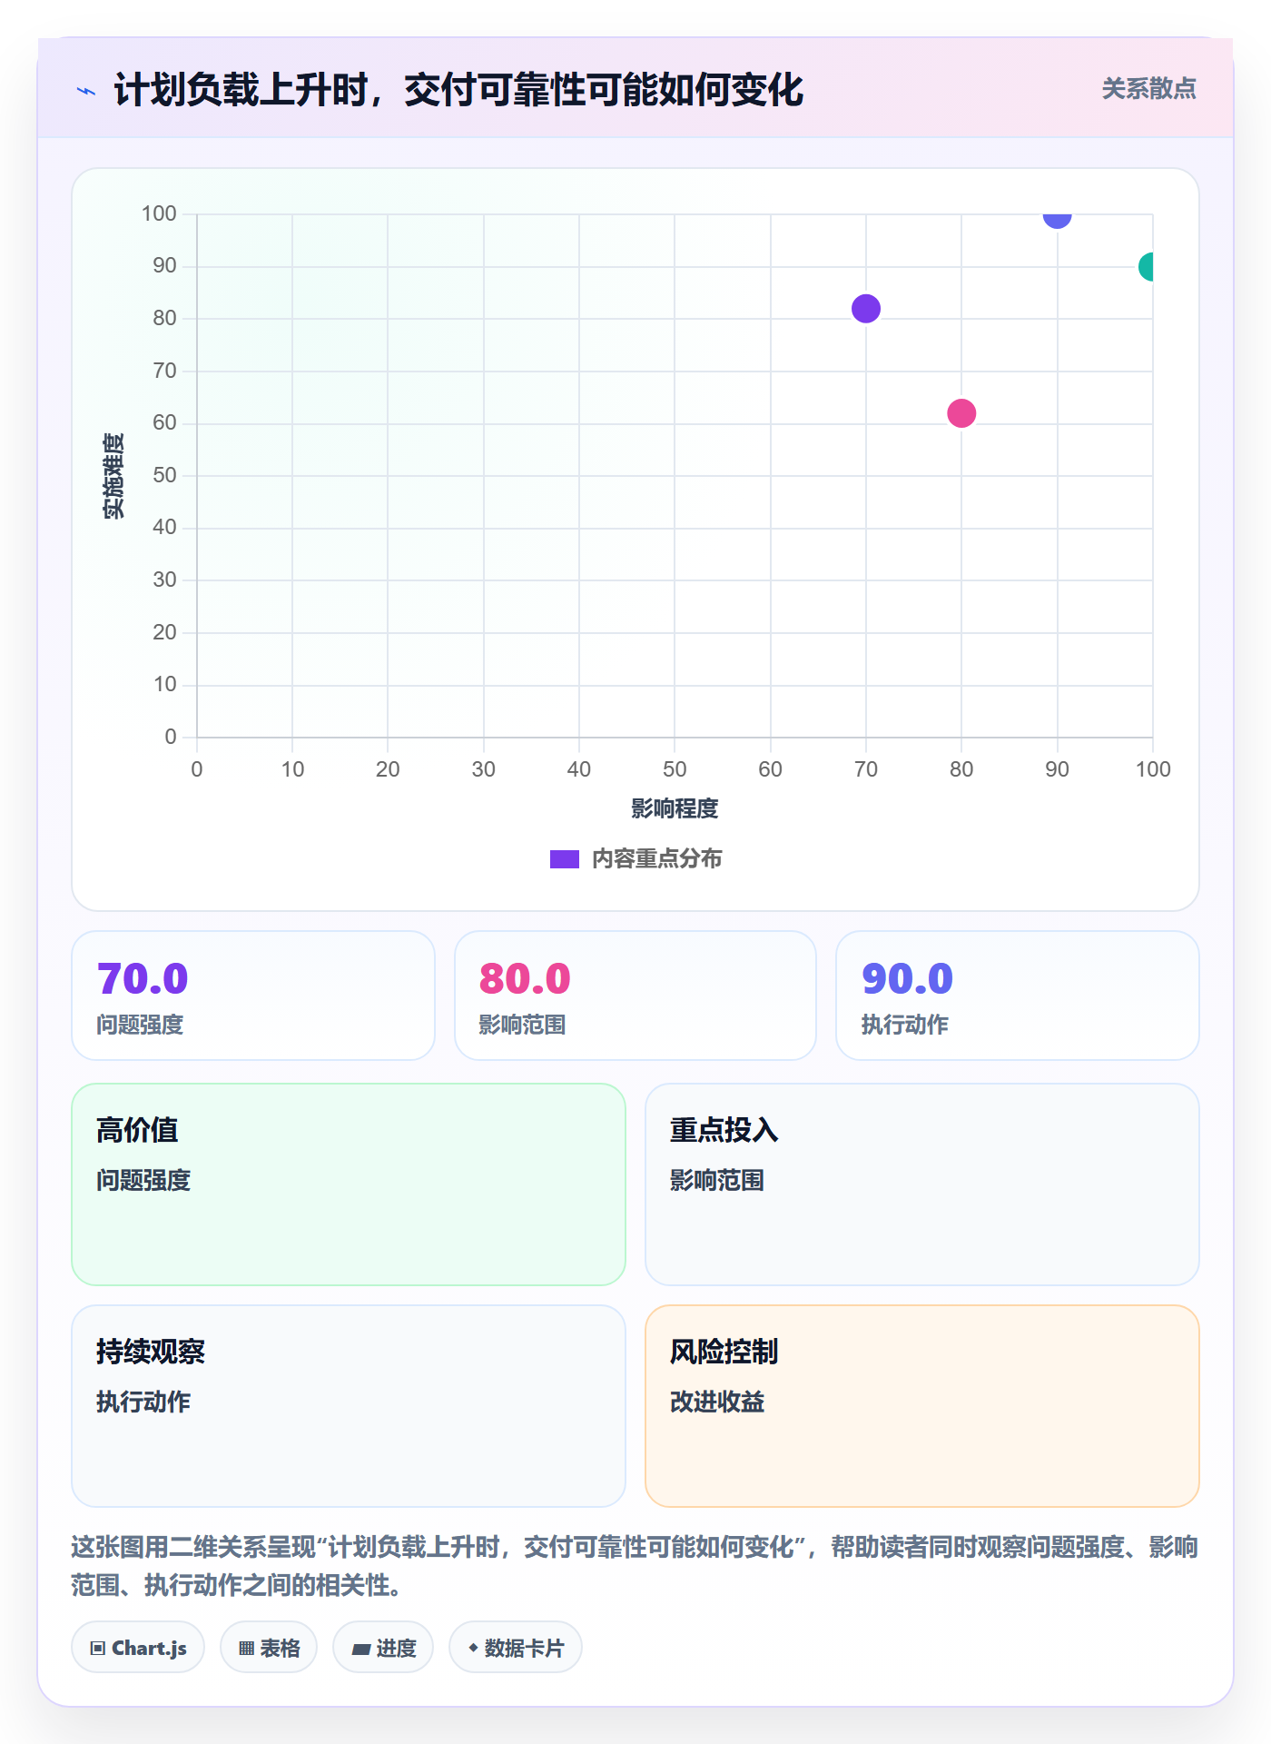Click the 关系散点 label in header
Image resolution: width=1271 pixels, height=1744 pixels.
pos(1148,89)
